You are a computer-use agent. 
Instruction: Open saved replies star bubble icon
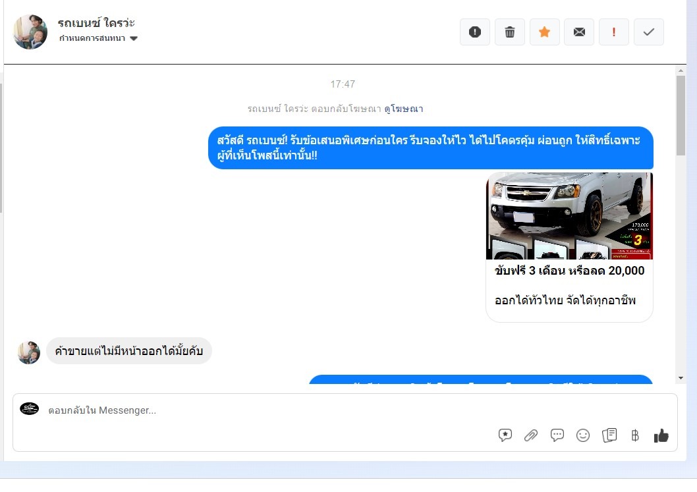(505, 435)
